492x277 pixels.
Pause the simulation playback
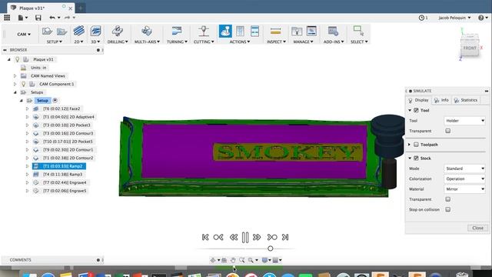point(245,238)
